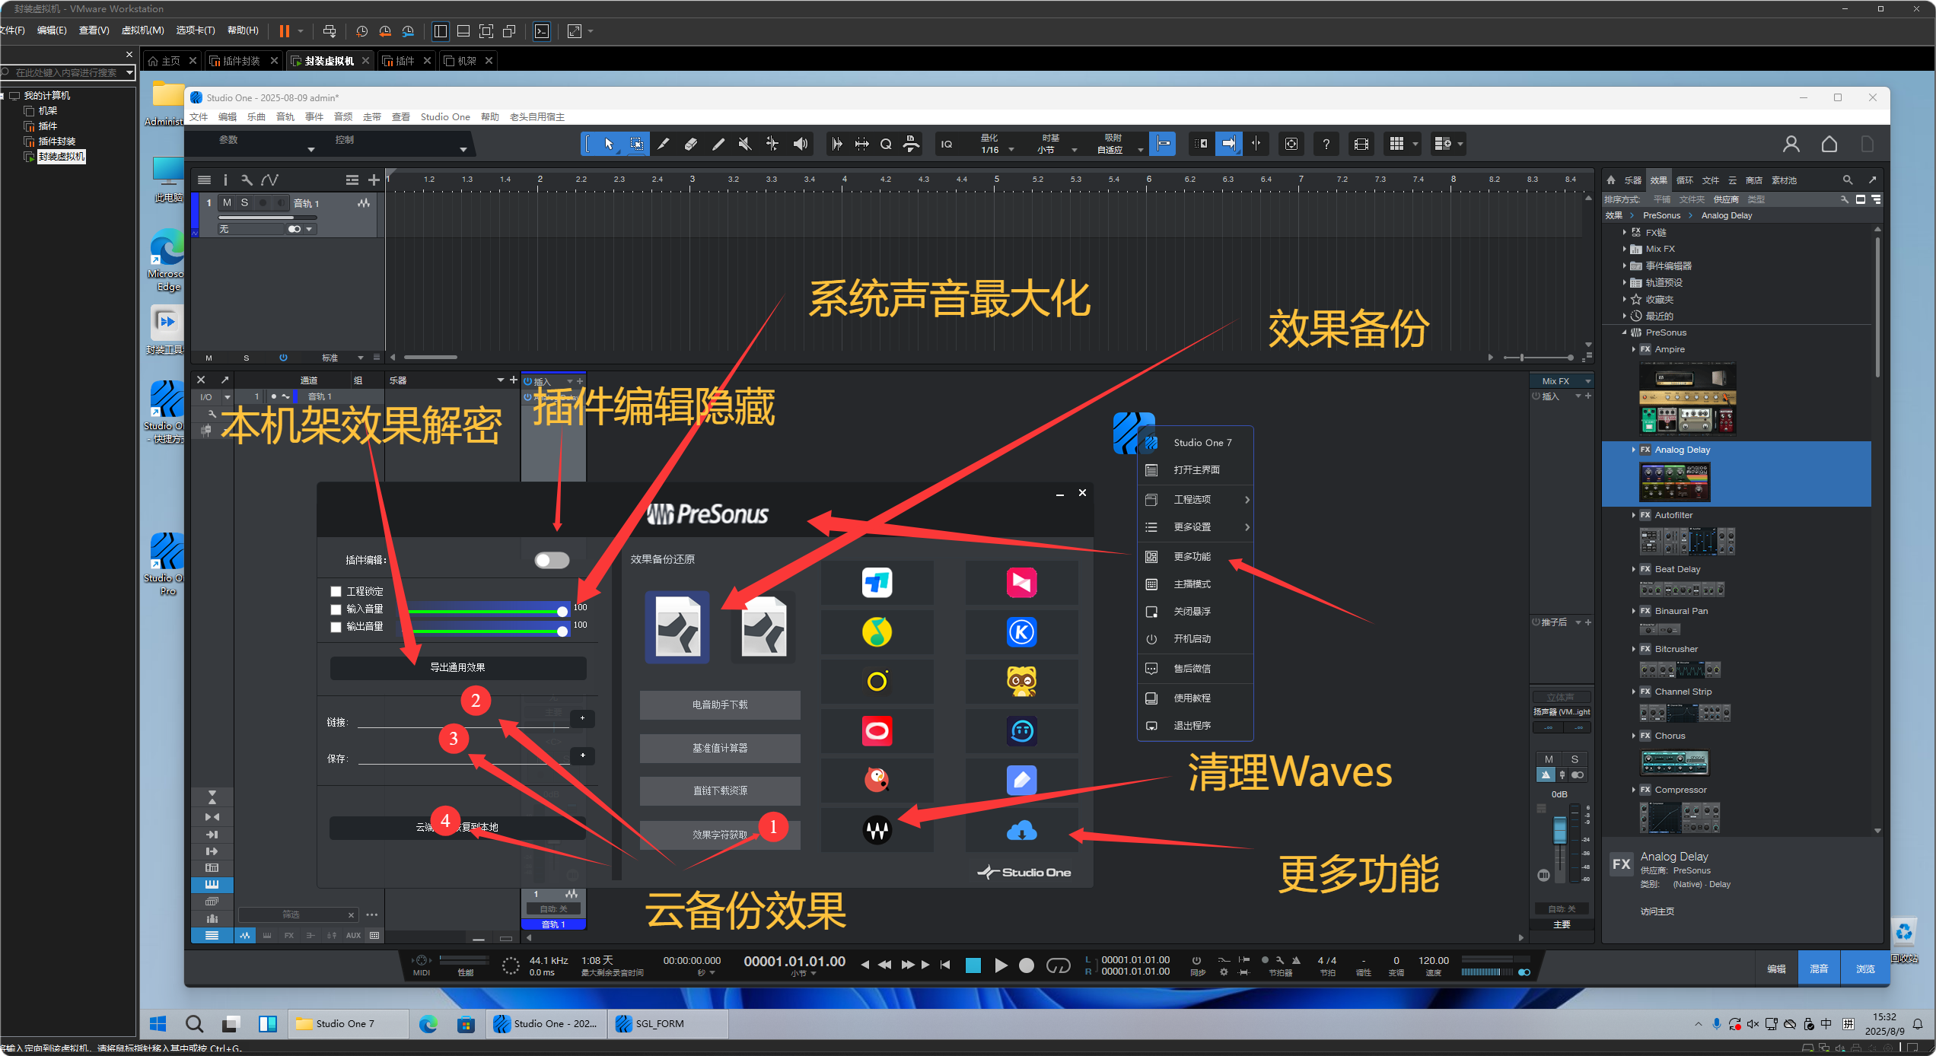
Task: Open Microsoft Edge in Windows taskbar
Action: point(428,1024)
